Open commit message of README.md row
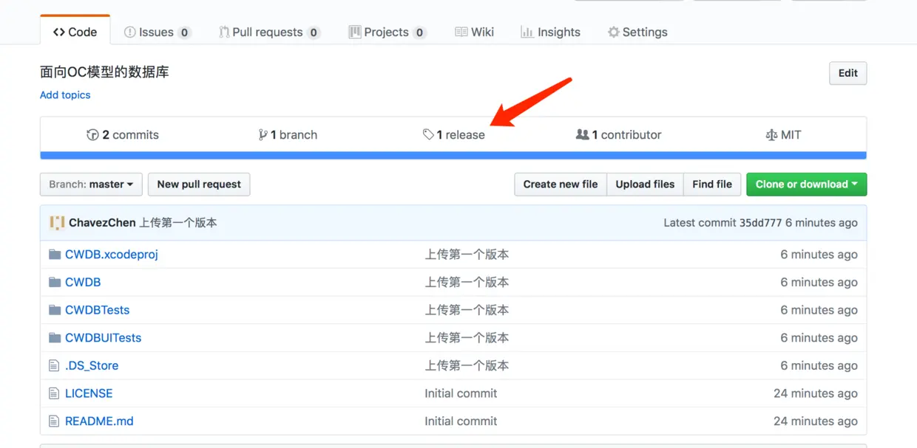917x448 pixels. [x=461, y=421]
